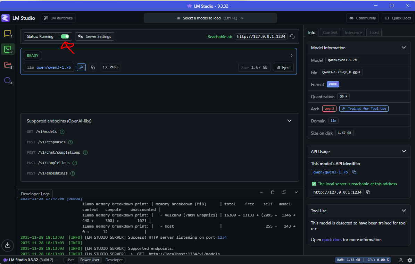Collapse the Model Information panel

pyautogui.click(x=404, y=48)
